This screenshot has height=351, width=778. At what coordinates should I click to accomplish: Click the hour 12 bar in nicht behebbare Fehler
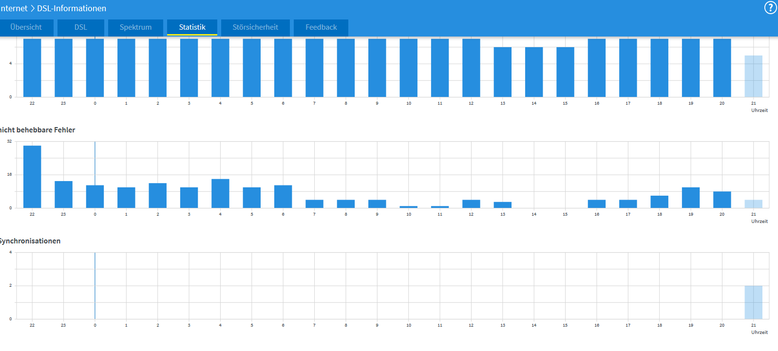pos(471,204)
